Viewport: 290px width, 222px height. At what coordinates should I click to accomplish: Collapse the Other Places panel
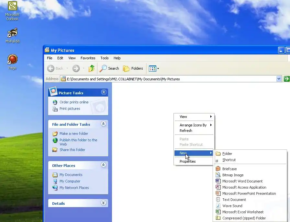click(104, 165)
